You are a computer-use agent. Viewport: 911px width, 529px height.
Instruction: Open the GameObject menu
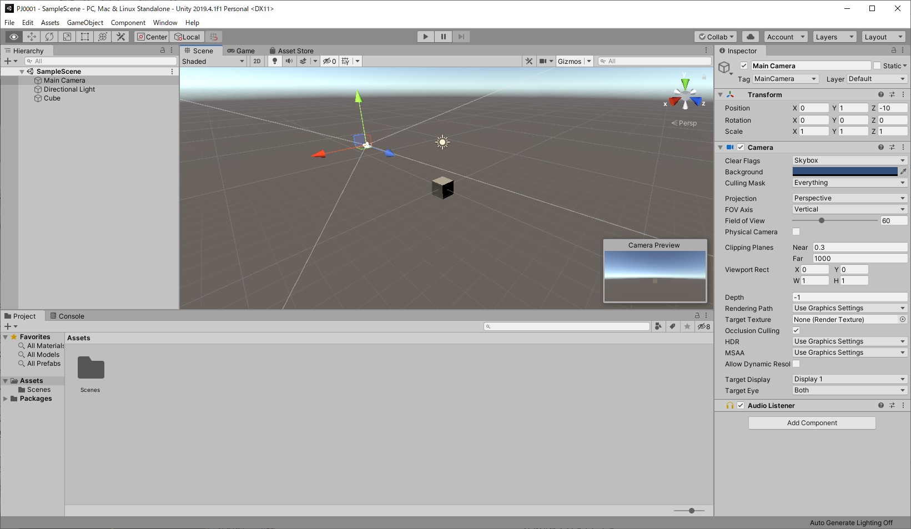[x=85, y=23]
